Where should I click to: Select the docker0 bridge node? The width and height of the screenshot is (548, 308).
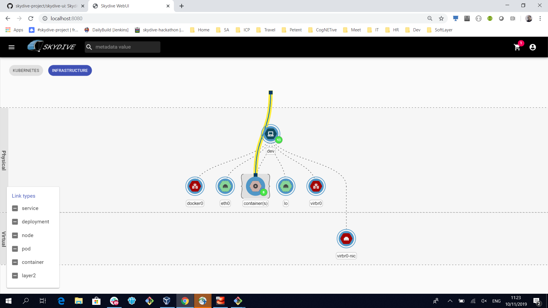(x=195, y=186)
